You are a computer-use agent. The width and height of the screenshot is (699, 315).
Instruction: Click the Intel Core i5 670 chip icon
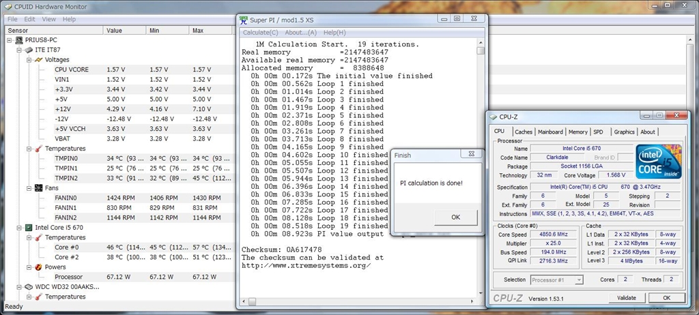(29, 228)
